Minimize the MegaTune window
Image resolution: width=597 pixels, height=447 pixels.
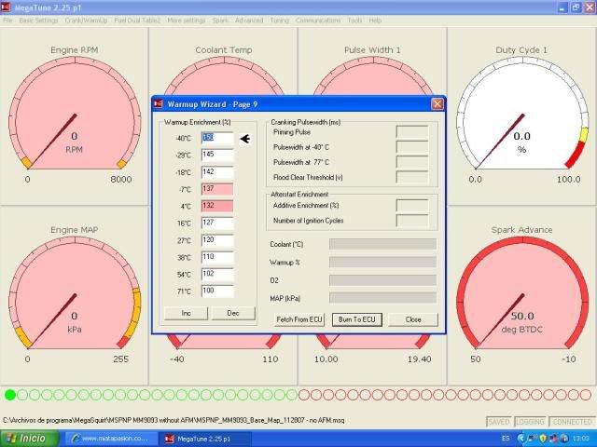pos(563,7)
